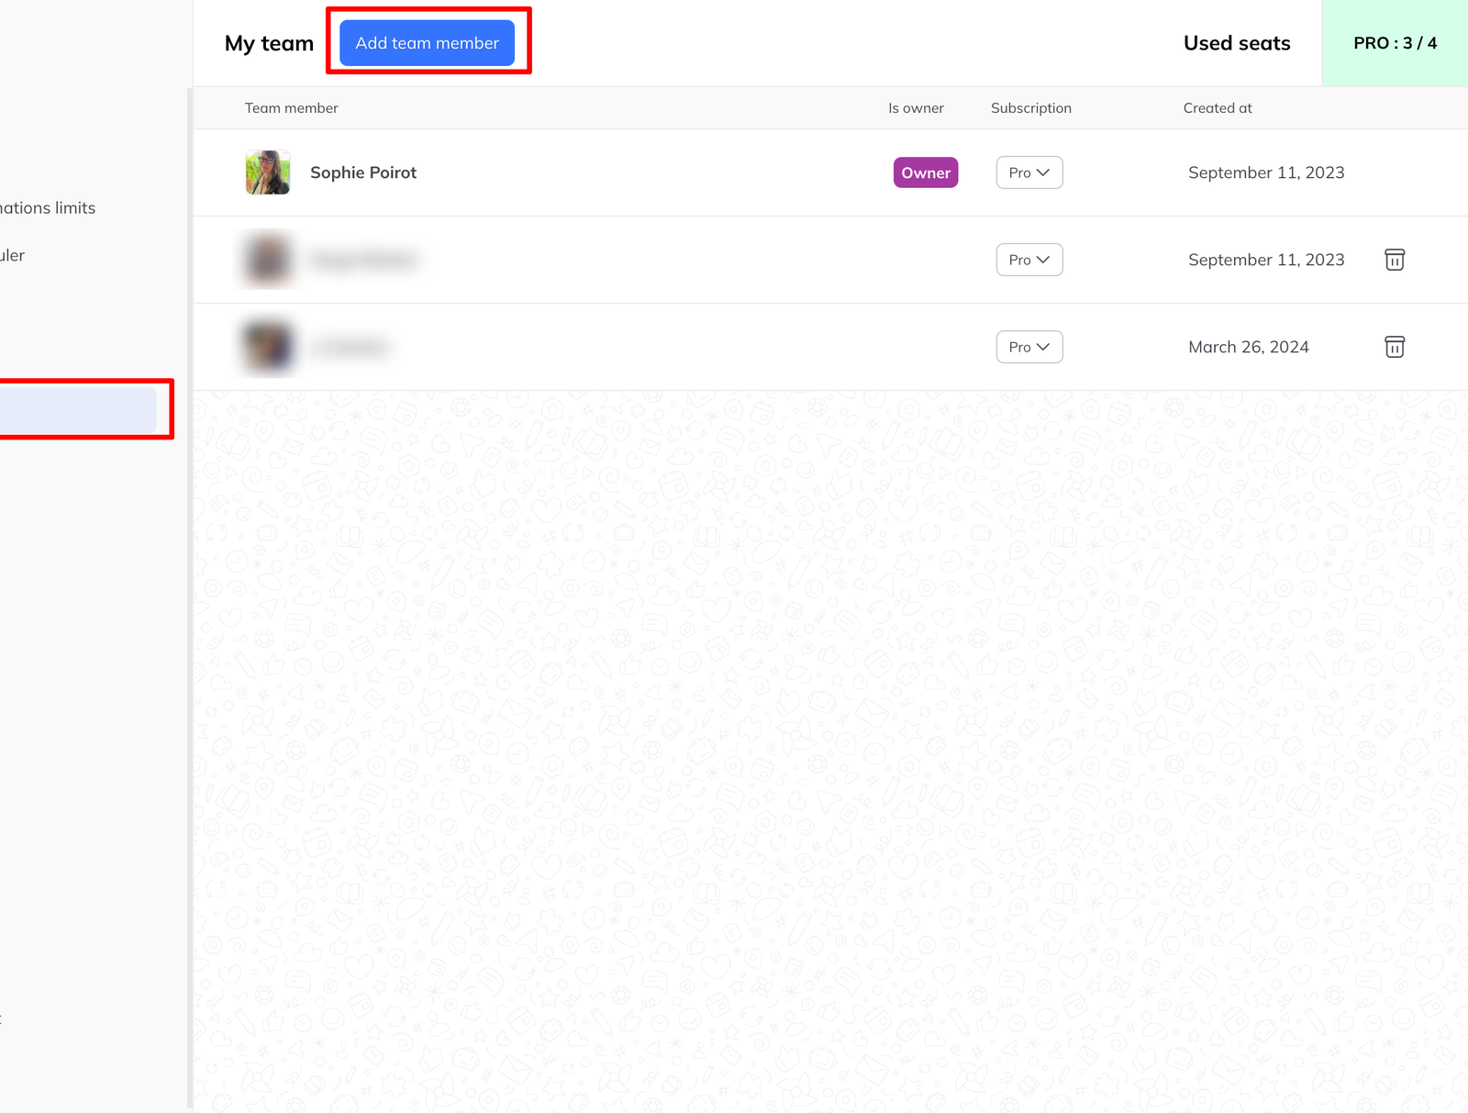
Task: Open the Pro dropdown for the second team member
Action: pyautogui.click(x=1029, y=260)
